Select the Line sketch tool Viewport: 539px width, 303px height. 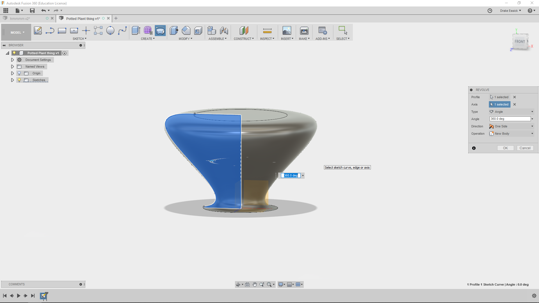[50, 31]
